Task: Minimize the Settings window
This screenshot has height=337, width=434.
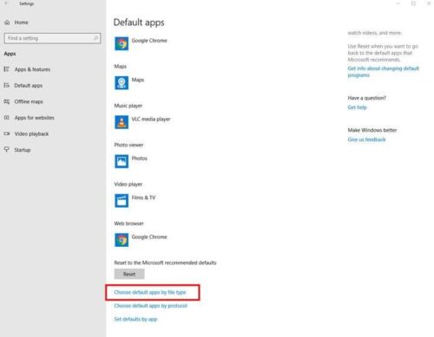Action: 398,3
